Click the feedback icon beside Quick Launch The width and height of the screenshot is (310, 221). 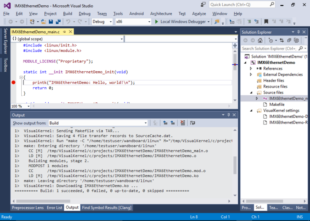coord(203,4)
